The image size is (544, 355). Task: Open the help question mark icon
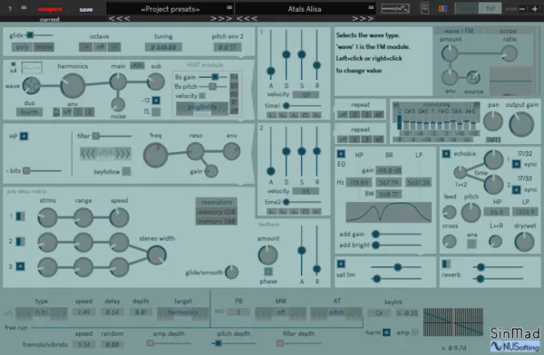pyautogui.click(x=10, y=9)
